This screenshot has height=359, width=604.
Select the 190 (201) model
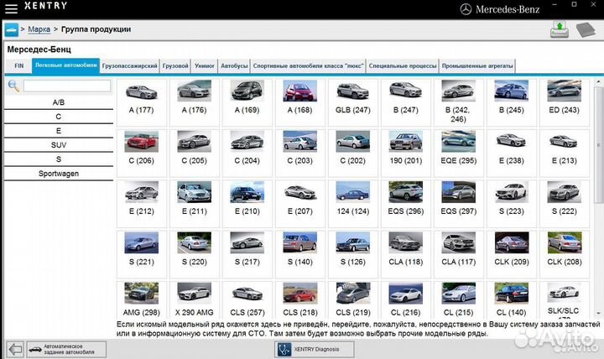coord(406,153)
